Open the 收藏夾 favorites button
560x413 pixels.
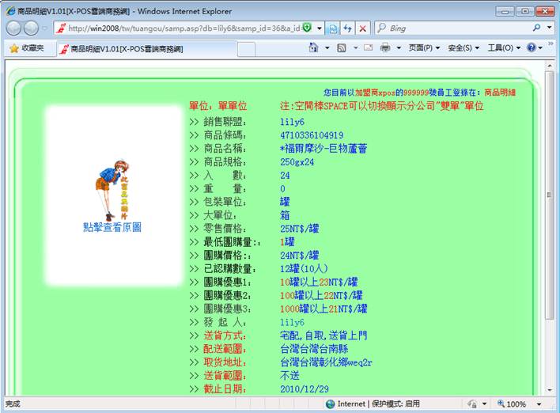coord(27,48)
